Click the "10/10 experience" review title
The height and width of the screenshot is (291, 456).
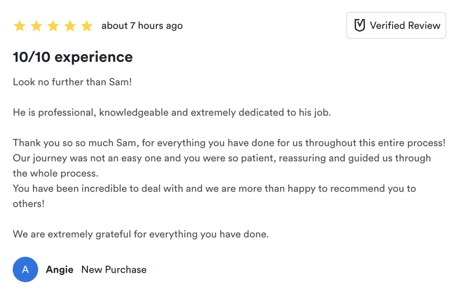click(73, 57)
